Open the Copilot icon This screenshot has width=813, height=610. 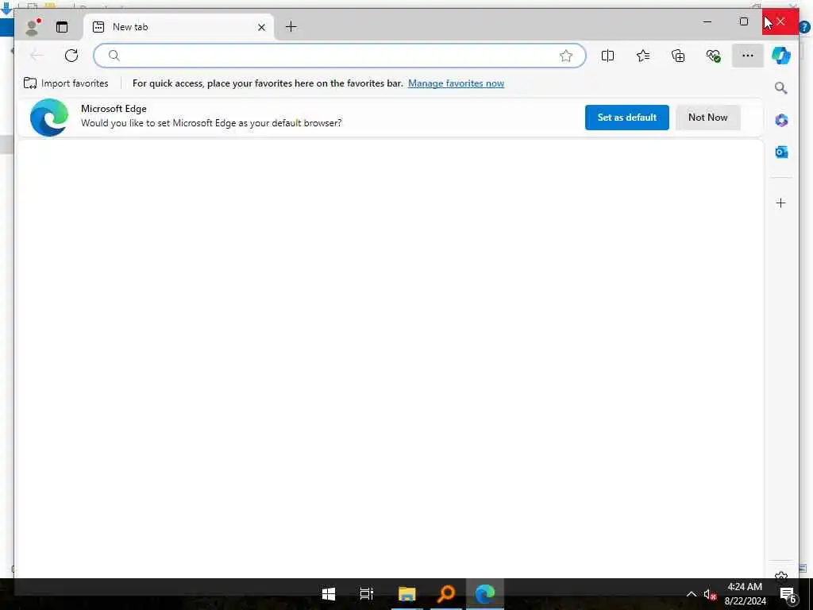coord(781,56)
